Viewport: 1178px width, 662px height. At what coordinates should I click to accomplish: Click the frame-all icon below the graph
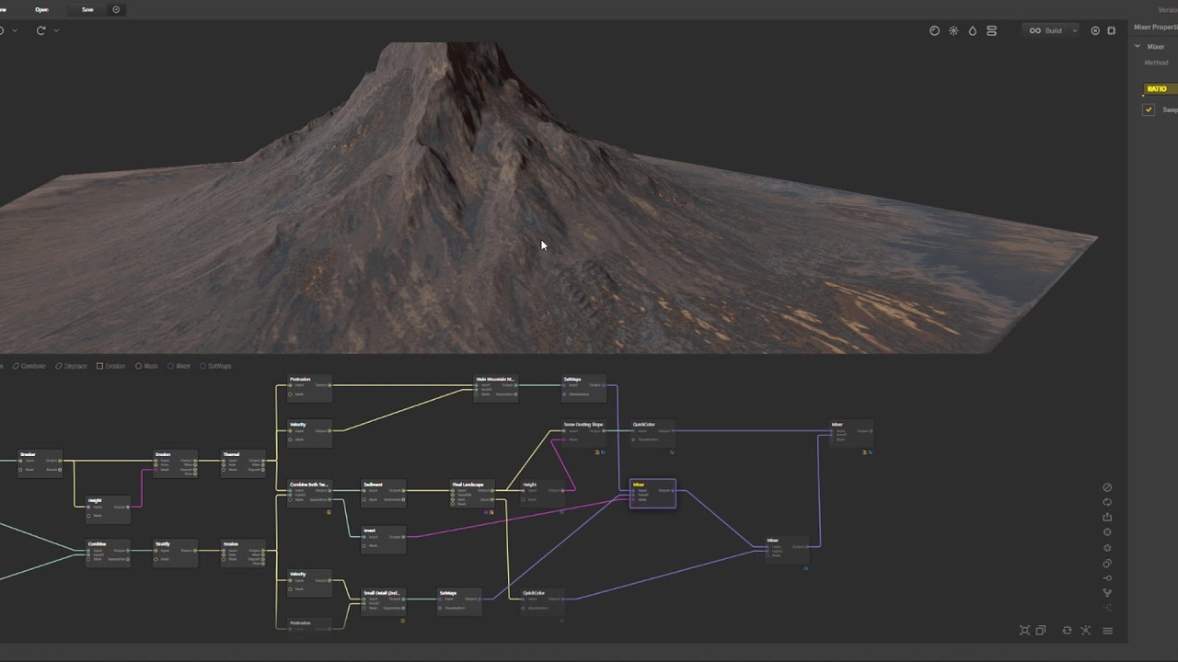[x=1024, y=631]
